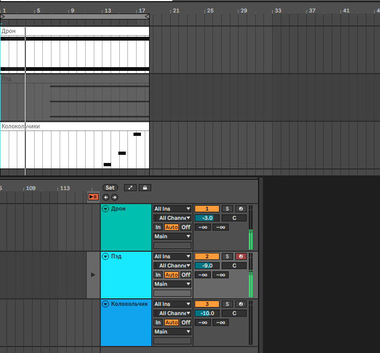This screenshot has height=353, width=380.
Task: Click Колокольчик left peak level readout
Action: 203,323
